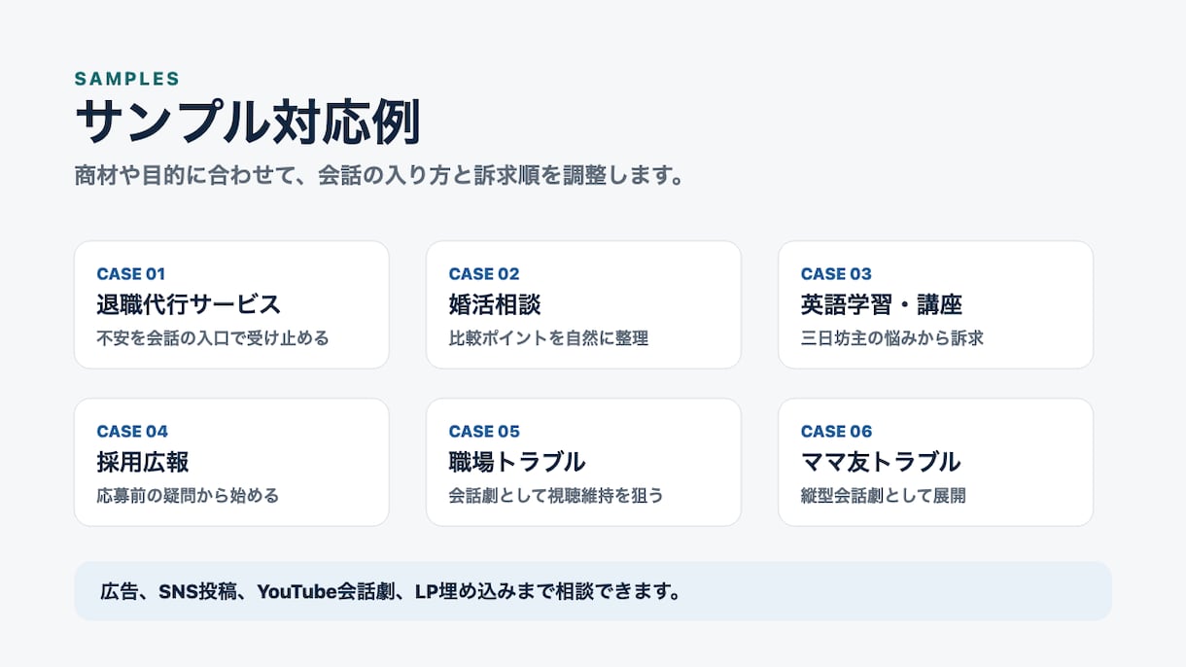
Task: Click the text 応募前の疑問から始める
Action: [188, 496]
